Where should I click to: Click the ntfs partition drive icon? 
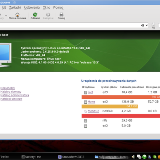click(86, 121)
